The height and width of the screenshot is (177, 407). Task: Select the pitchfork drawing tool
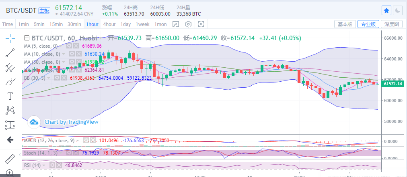tap(10, 67)
